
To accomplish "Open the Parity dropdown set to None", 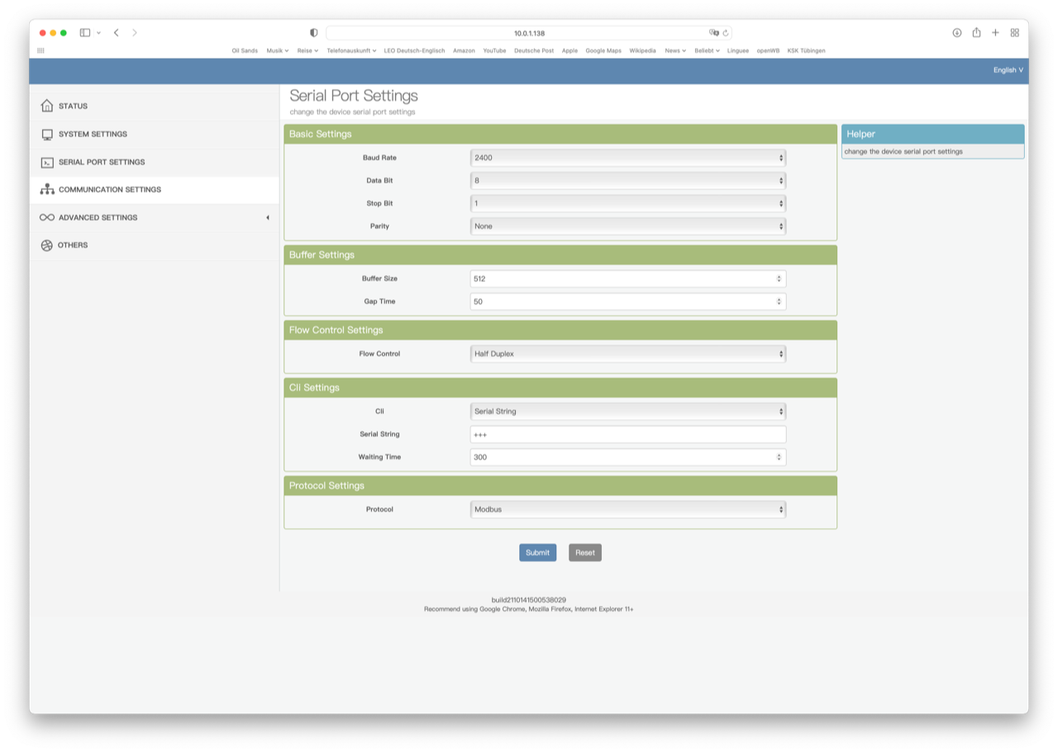I will (x=627, y=226).
